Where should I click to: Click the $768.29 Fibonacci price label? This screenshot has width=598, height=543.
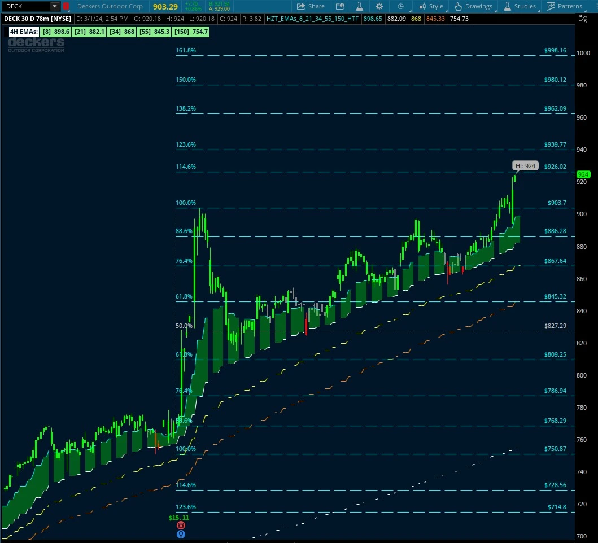coord(555,421)
